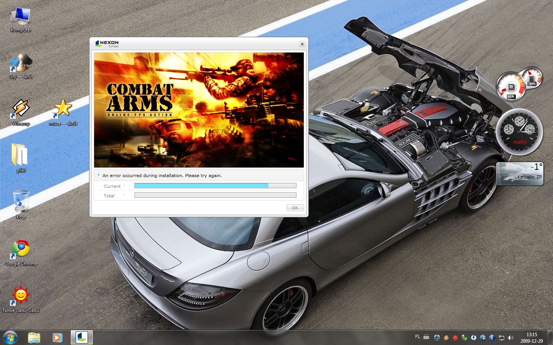The height and width of the screenshot is (345, 553).
Task: Click the Nexon Europe logo
Action: pos(107,44)
